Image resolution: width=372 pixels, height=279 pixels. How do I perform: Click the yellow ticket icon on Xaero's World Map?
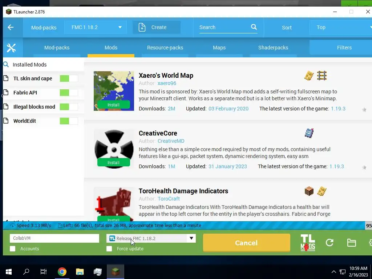pos(309,76)
